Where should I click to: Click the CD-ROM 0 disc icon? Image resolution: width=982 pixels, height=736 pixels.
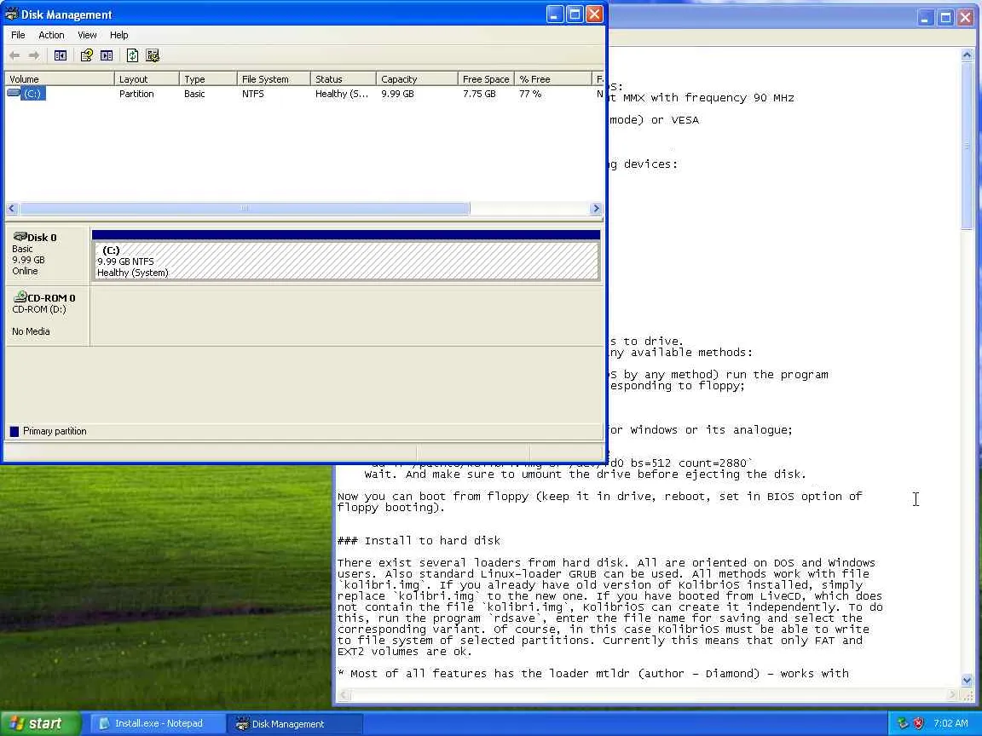click(20, 296)
